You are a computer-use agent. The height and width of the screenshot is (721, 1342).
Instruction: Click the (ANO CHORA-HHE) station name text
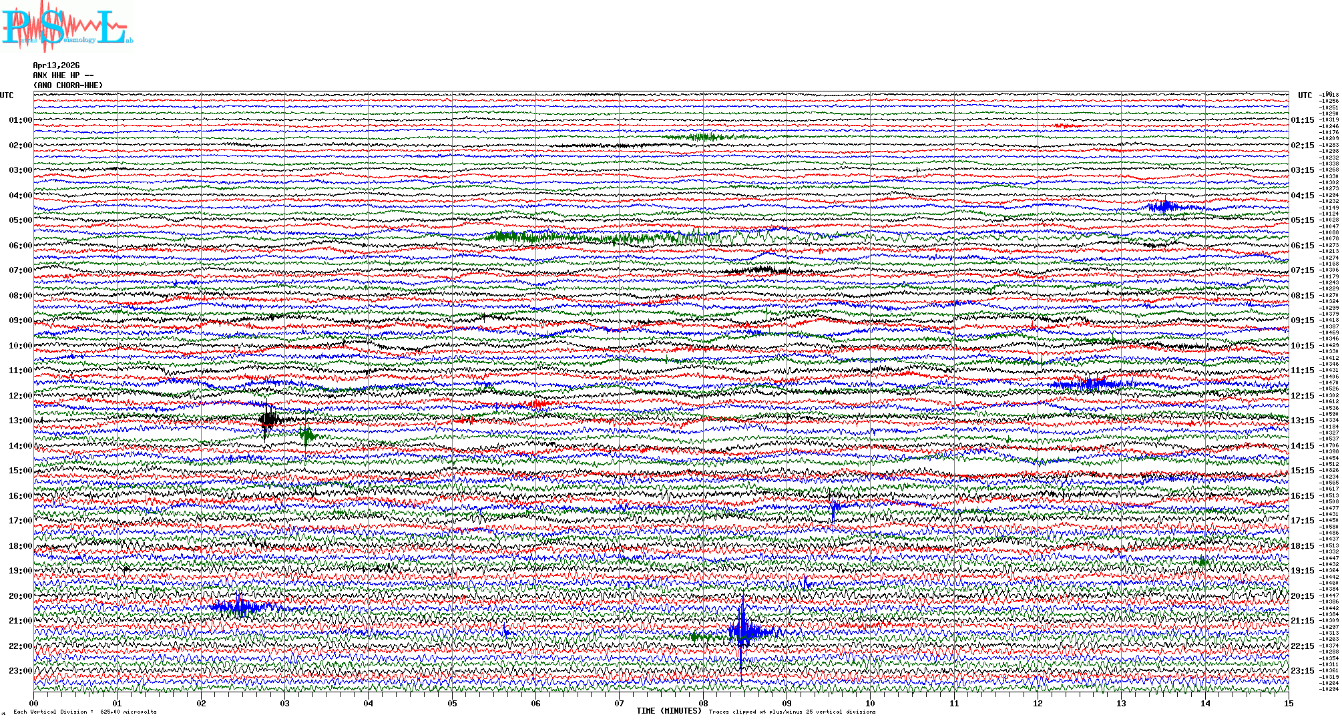[68, 85]
